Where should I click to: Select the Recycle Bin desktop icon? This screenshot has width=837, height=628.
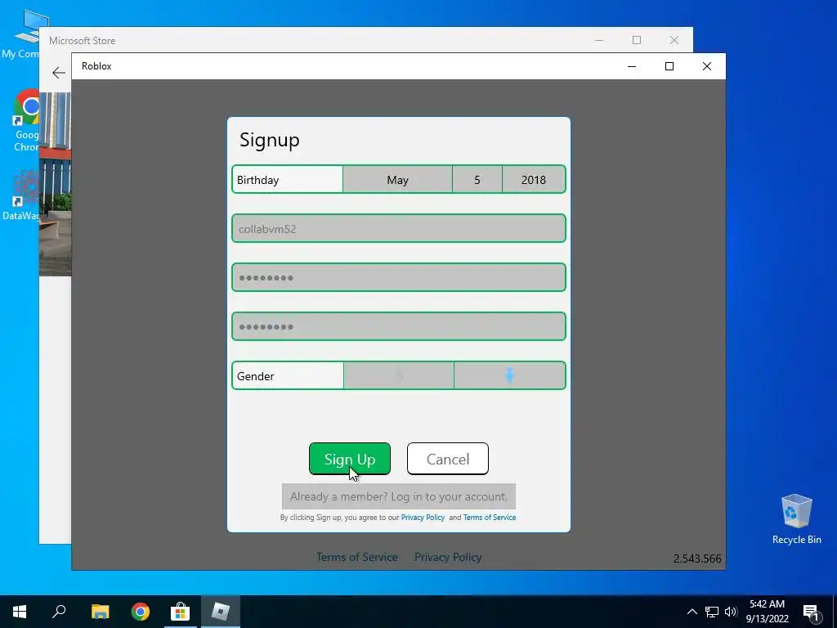pyautogui.click(x=796, y=518)
